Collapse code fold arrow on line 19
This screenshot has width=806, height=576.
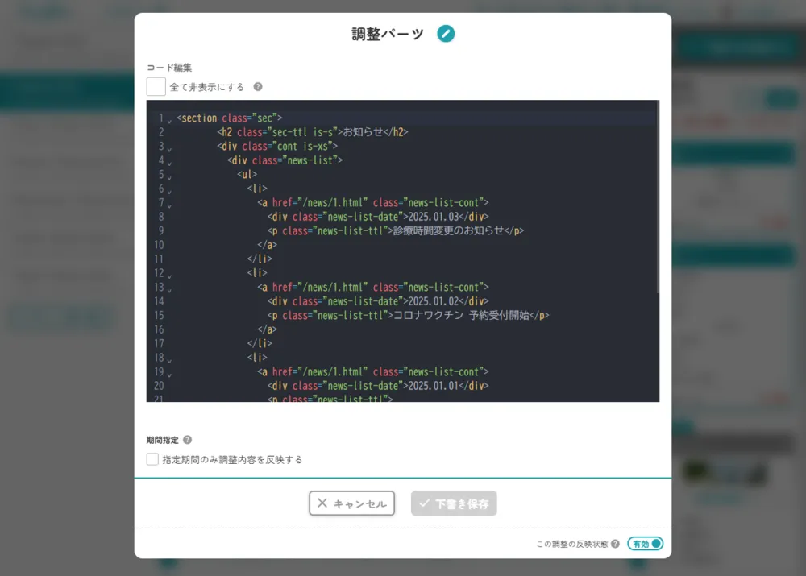(169, 375)
